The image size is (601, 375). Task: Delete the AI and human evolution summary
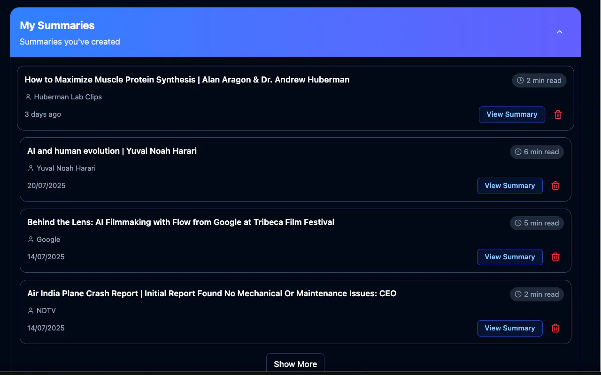555,186
